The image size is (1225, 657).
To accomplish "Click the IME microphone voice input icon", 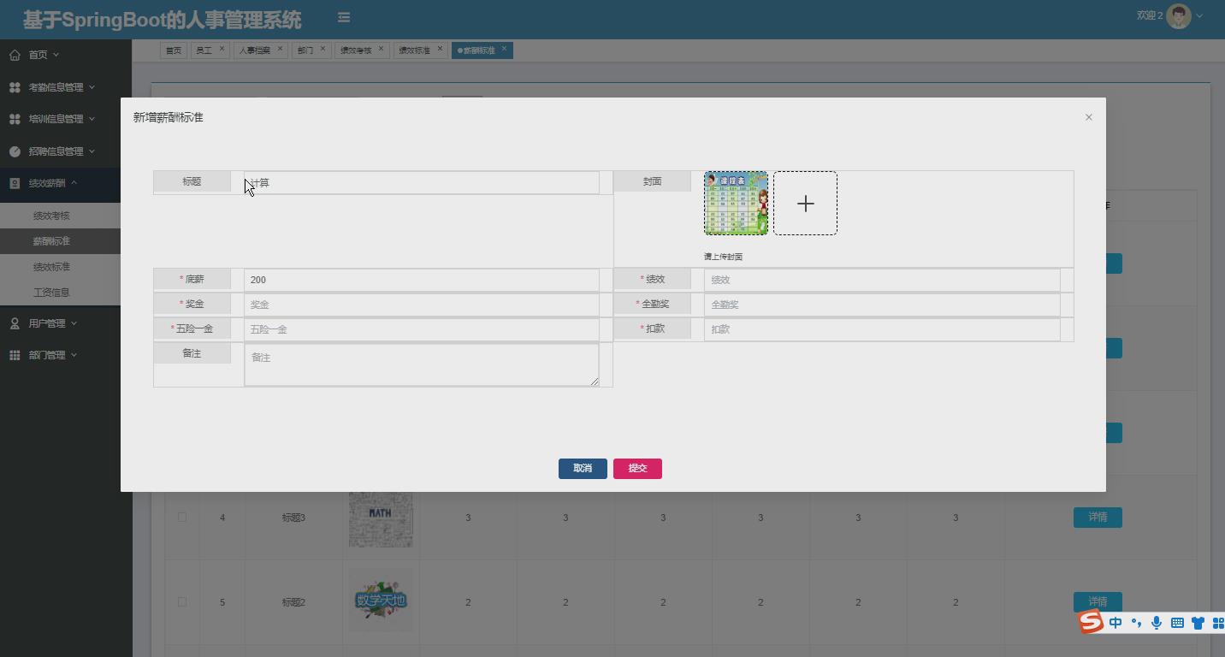I will tap(1157, 623).
